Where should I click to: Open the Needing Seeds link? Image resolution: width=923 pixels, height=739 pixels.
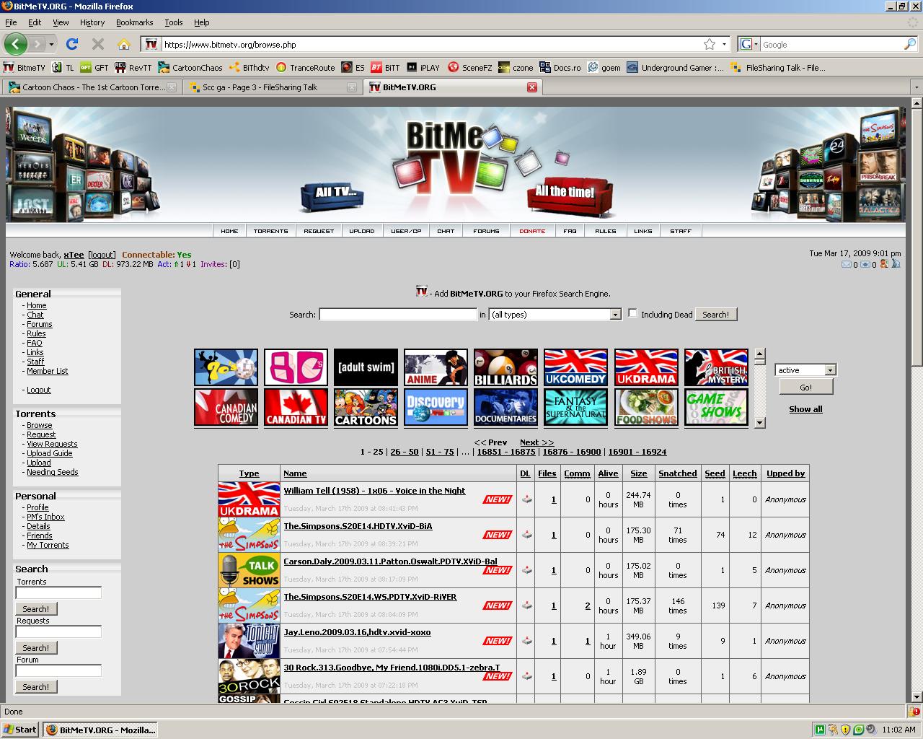click(53, 472)
